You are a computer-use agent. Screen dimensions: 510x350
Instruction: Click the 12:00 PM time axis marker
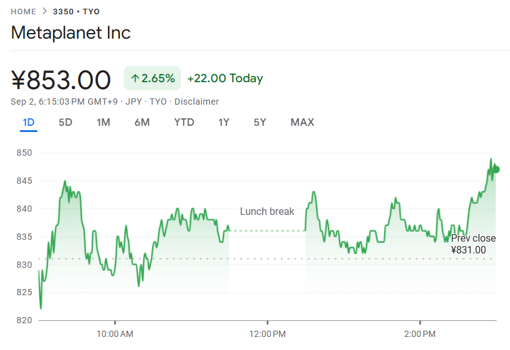[267, 334]
